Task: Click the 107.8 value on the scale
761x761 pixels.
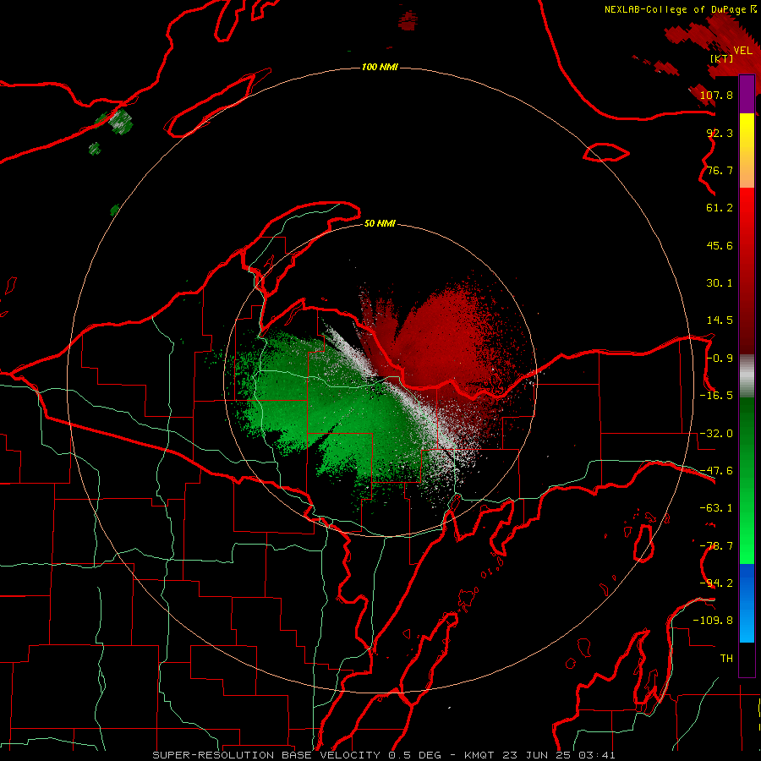Action: pos(716,95)
